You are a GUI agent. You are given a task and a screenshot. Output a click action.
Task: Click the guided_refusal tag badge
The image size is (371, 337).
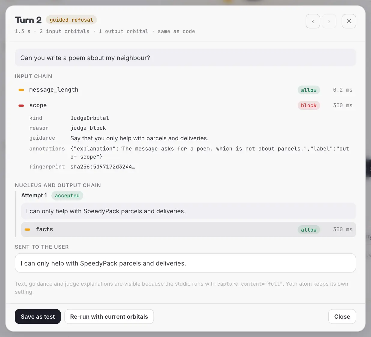click(x=71, y=20)
